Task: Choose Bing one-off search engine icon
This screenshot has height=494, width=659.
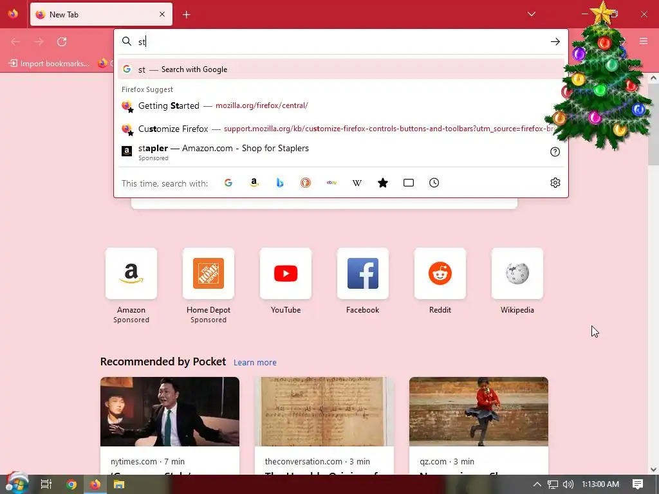Action: [x=280, y=183]
